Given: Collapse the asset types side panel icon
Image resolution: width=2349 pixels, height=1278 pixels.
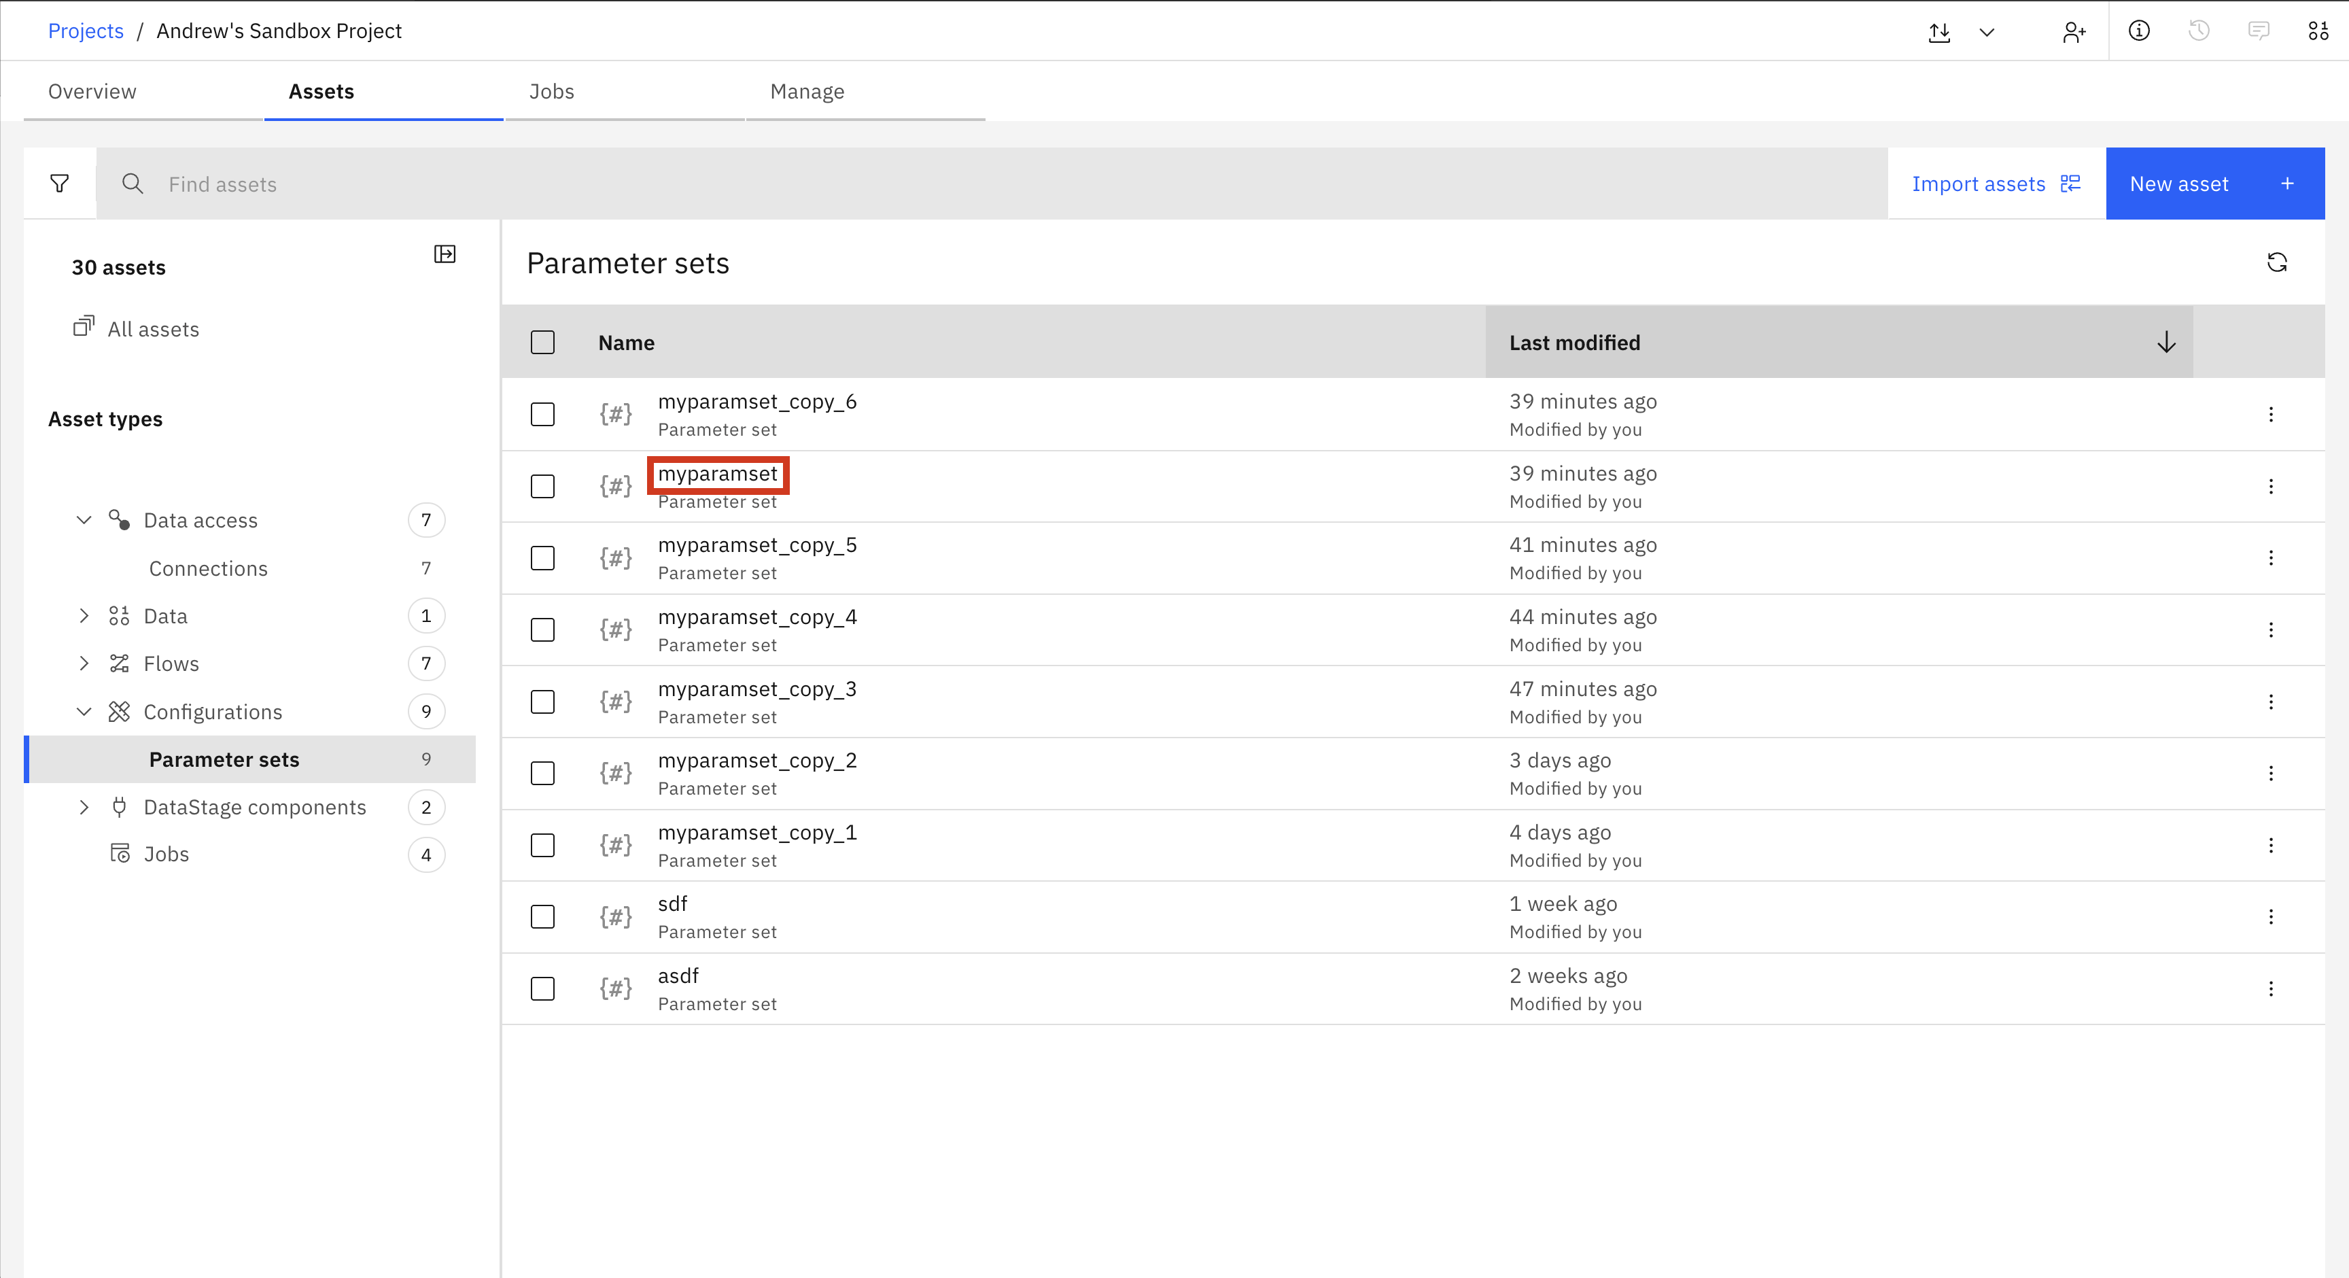Looking at the screenshot, I should pyautogui.click(x=444, y=254).
